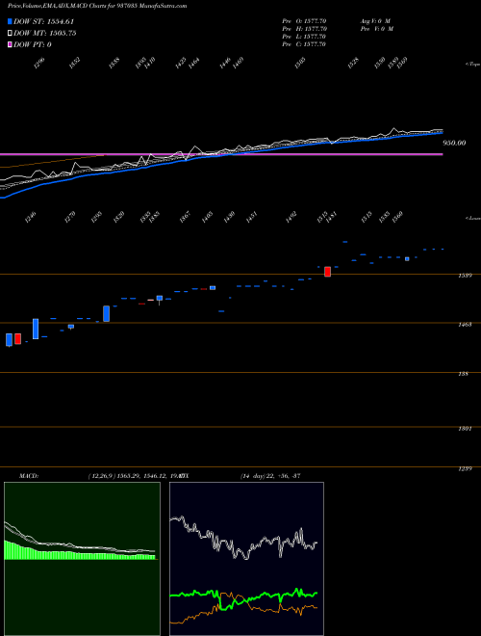Click the lows label '1492'
481x636 pixels.
(291, 218)
